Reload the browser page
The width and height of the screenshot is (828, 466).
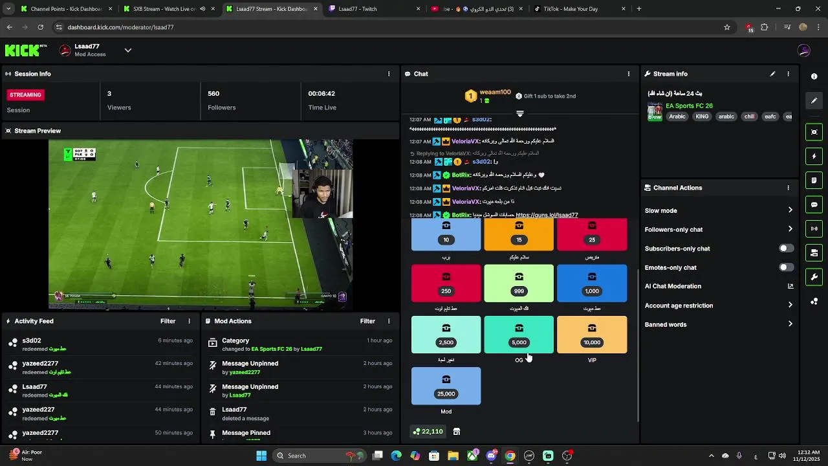tap(40, 27)
